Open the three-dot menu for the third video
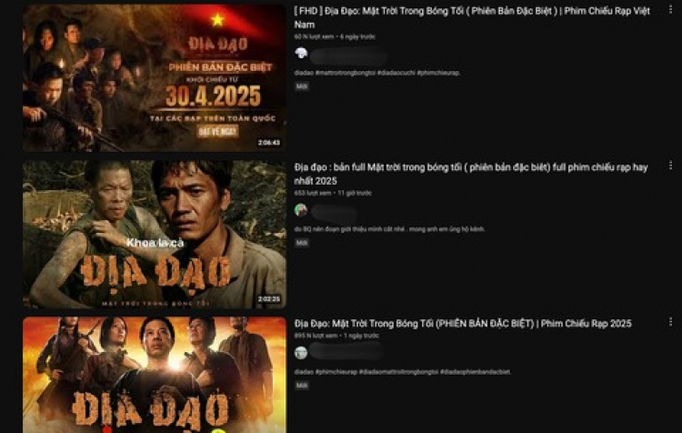 pyautogui.click(x=670, y=322)
